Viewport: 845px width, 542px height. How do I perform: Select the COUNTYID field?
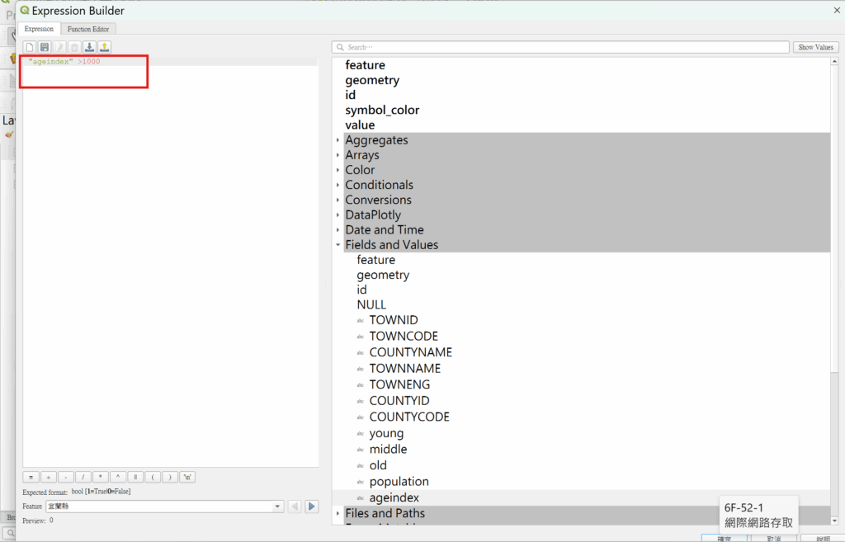pyautogui.click(x=399, y=401)
